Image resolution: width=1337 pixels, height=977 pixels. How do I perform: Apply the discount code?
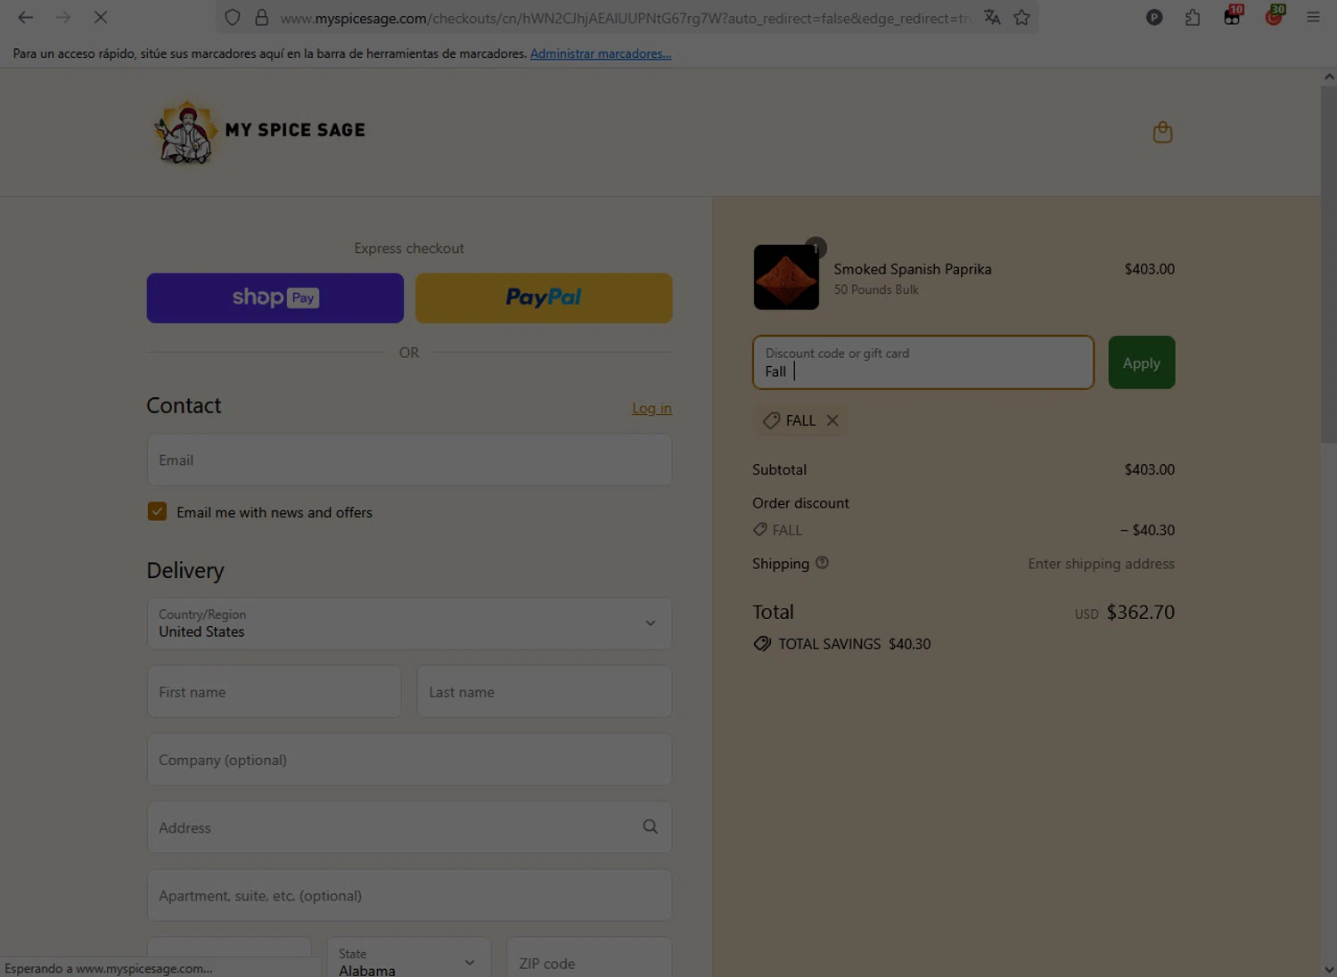click(x=1141, y=362)
